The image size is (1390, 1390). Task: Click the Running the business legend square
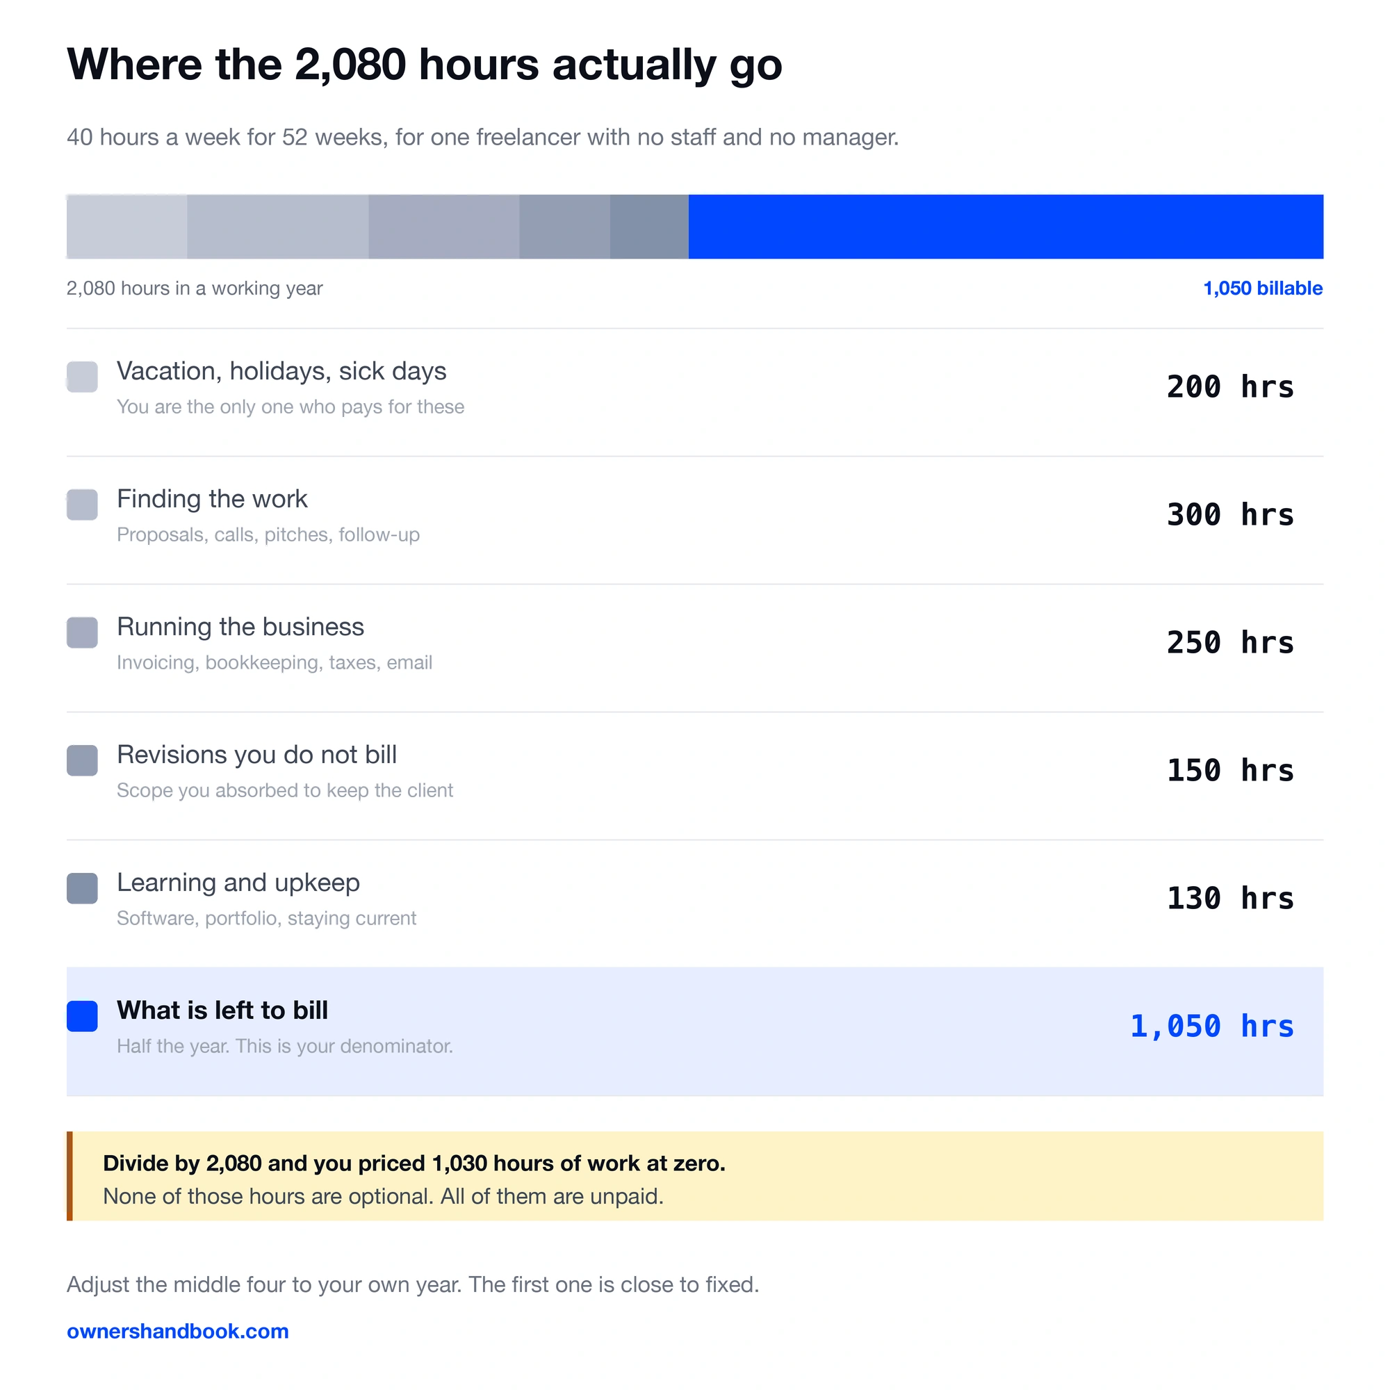coord(82,632)
